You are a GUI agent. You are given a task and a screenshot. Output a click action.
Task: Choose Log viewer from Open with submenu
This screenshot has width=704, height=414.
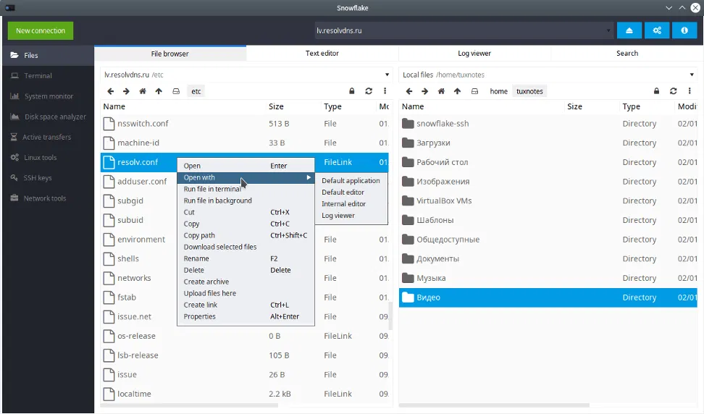[x=351, y=215]
